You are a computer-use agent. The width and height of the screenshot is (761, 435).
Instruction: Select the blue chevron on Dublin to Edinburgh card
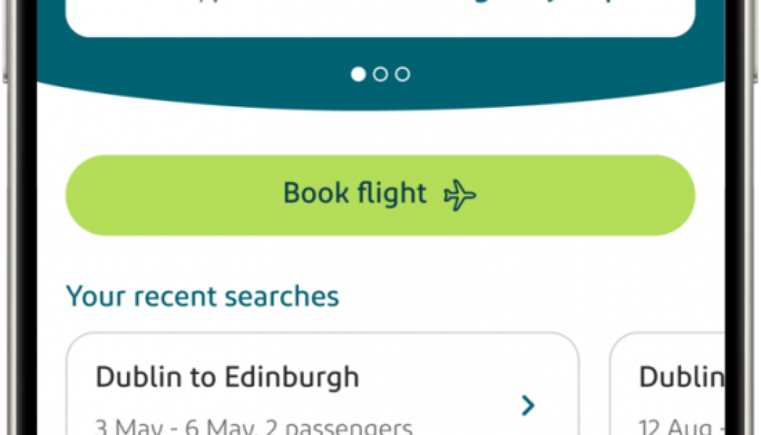(x=528, y=405)
